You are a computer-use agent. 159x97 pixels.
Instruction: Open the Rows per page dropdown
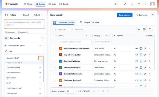[70, 91]
